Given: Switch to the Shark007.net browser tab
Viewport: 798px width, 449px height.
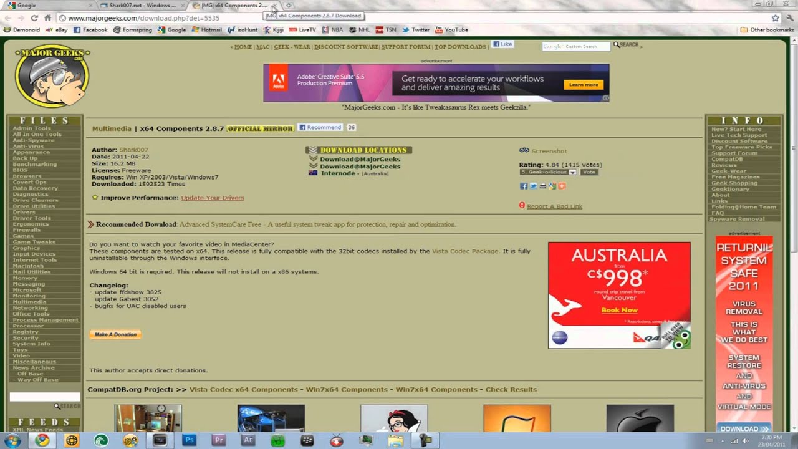Looking at the screenshot, I should [x=142, y=6].
